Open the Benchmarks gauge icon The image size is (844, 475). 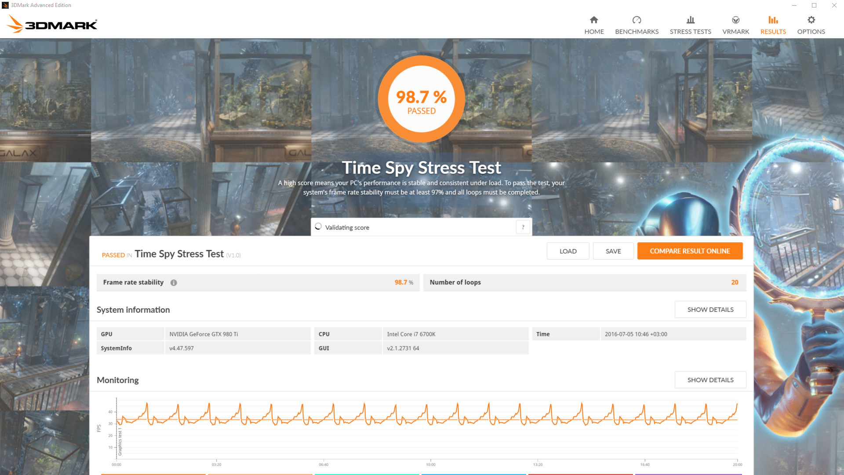pos(637,20)
